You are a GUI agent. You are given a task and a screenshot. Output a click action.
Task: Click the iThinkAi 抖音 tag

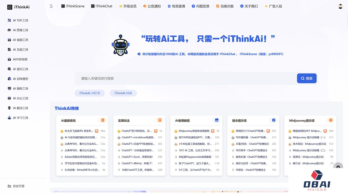tap(123, 93)
